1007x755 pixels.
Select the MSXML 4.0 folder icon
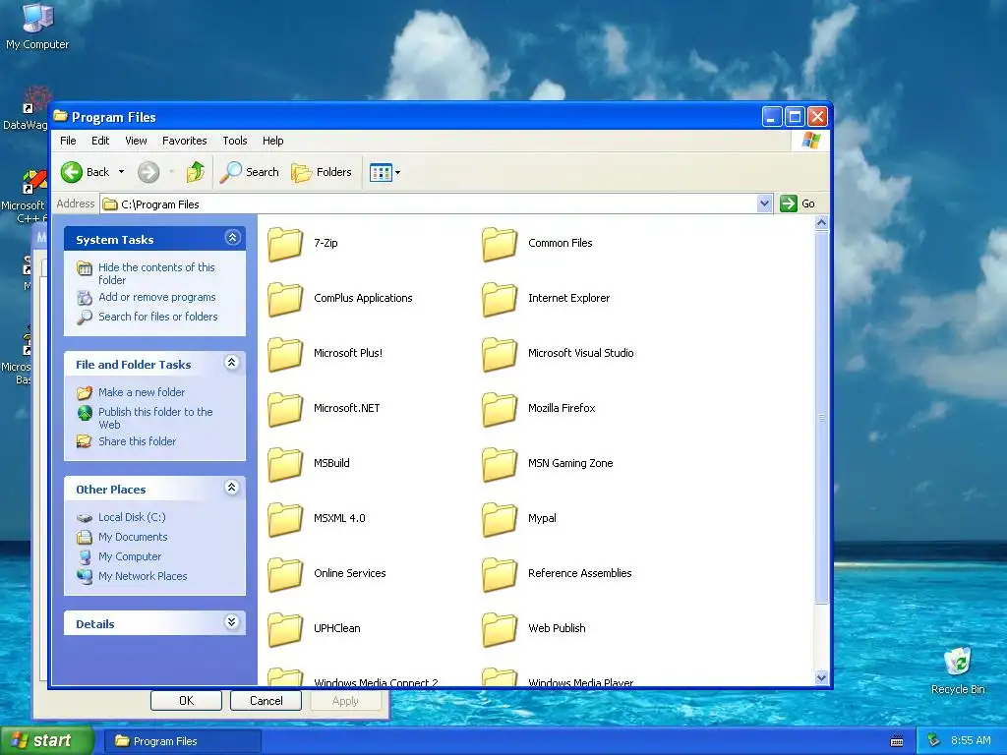coord(285,520)
